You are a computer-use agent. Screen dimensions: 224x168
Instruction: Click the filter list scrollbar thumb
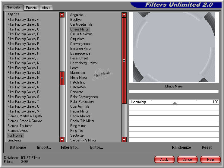tap(124, 61)
